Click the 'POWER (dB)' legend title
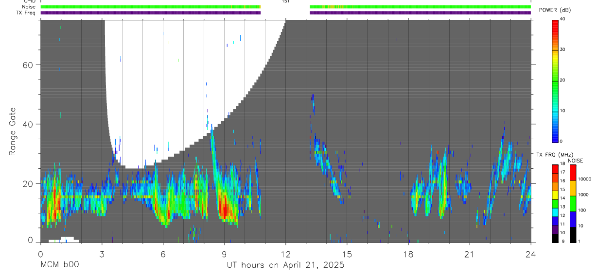The height and width of the screenshot is (275, 597). [555, 10]
